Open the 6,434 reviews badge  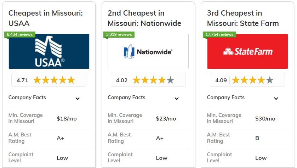[x=19, y=34]
